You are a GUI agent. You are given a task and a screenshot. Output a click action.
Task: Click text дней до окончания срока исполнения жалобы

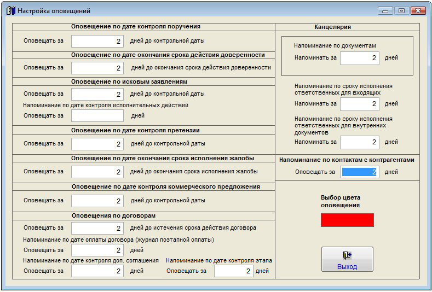click(194, 172)
